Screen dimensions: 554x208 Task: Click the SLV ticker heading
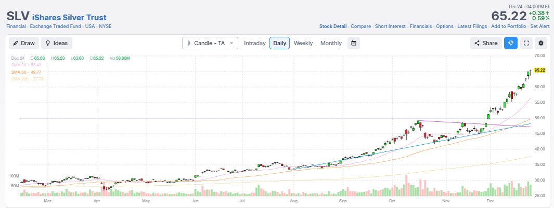coord(18,17)
